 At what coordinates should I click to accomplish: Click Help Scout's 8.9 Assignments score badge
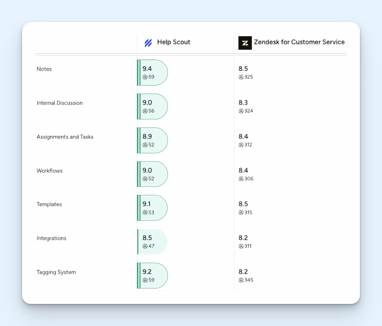coord(152,140)
